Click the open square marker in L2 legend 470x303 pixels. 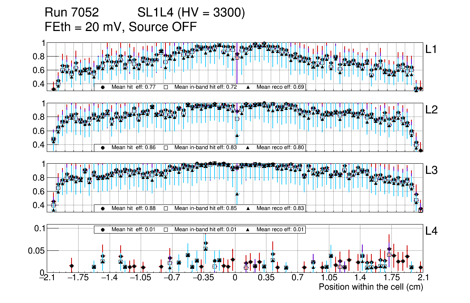[x=166, y=148]
